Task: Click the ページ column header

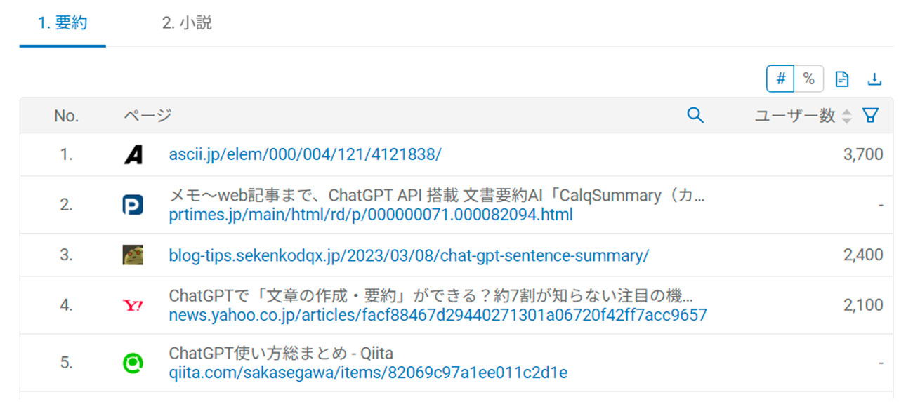Action: click(x=147, y=116)
